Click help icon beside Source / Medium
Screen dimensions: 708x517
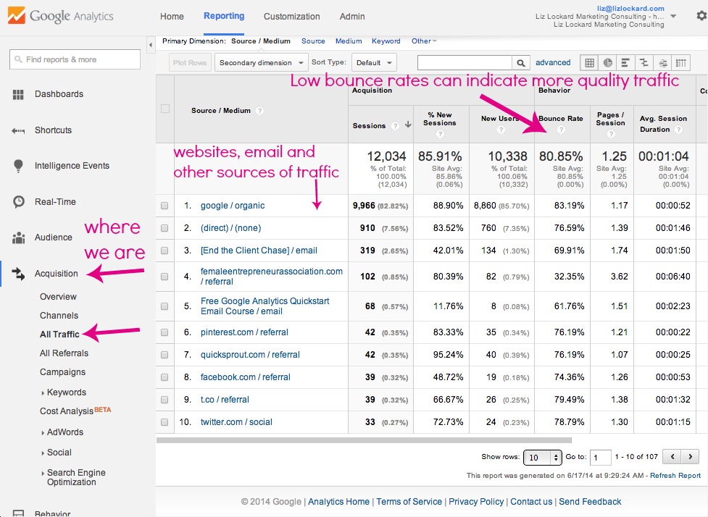click(x=259, y=111)
